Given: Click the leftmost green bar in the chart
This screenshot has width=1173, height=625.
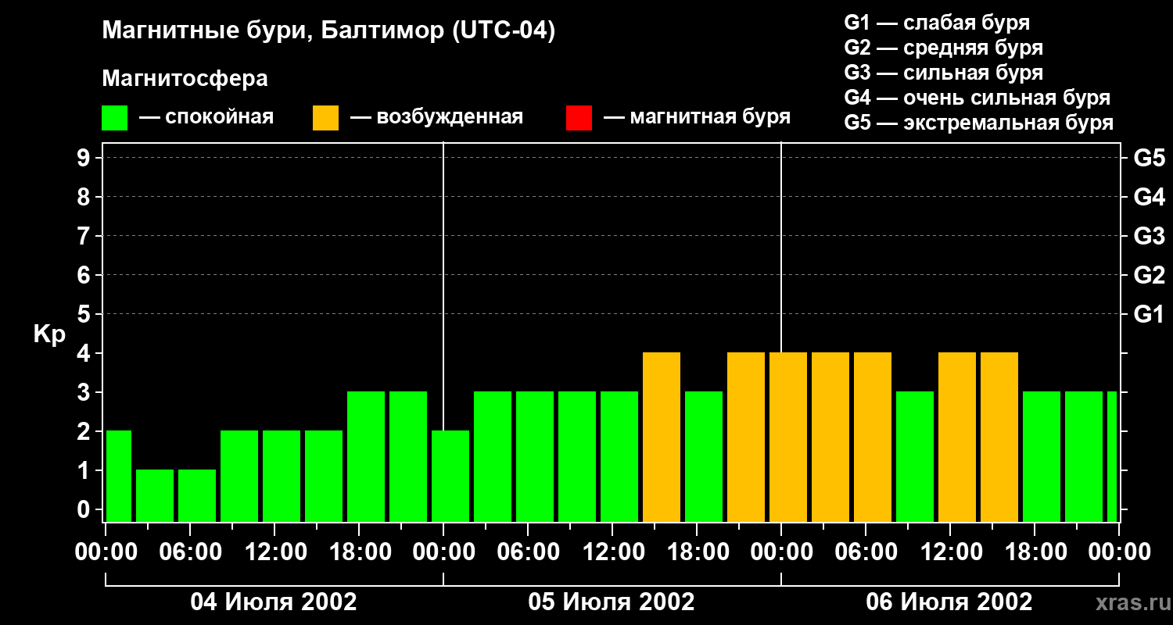Looking at the screenshot, I should coord(118,476).
